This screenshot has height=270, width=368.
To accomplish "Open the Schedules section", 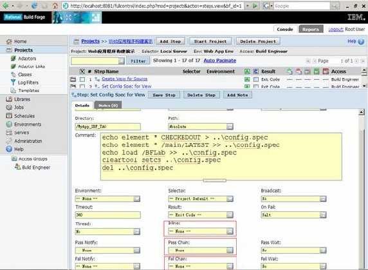I will [x=24, y=116].
